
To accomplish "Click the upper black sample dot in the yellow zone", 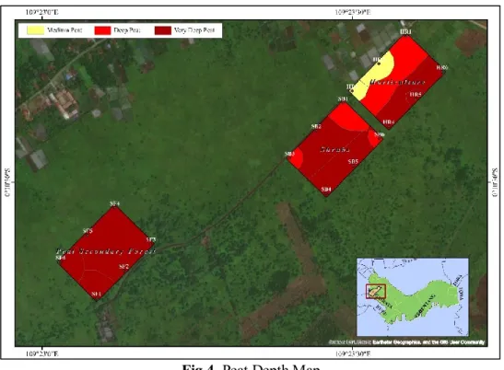I will tap(380, 64).
